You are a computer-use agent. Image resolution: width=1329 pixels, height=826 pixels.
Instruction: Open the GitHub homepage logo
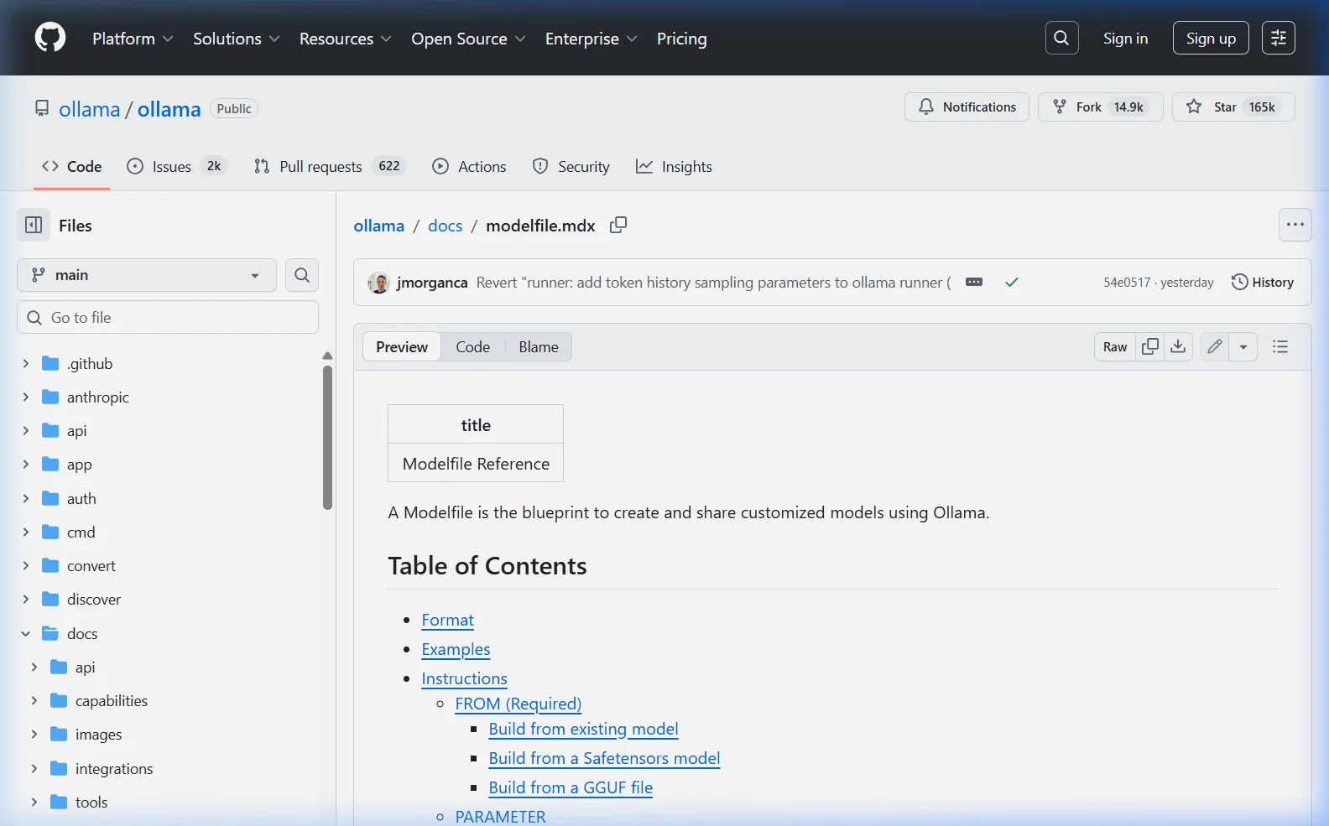pos(50,38)
